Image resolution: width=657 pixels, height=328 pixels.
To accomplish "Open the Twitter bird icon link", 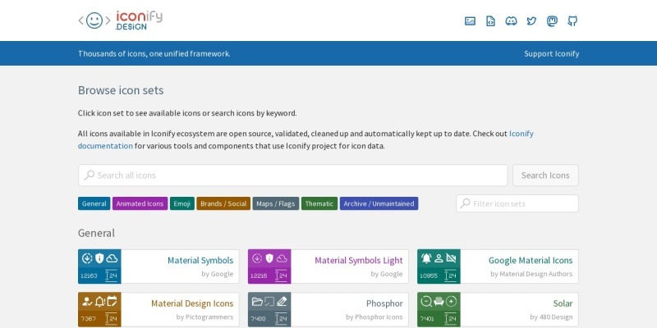I will pos(531,21).
